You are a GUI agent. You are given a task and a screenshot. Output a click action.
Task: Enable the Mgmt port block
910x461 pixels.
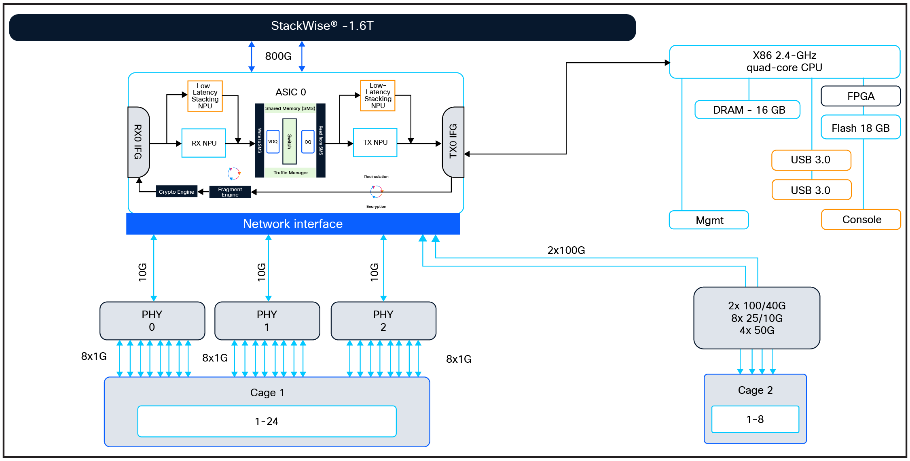coord(709,220)
